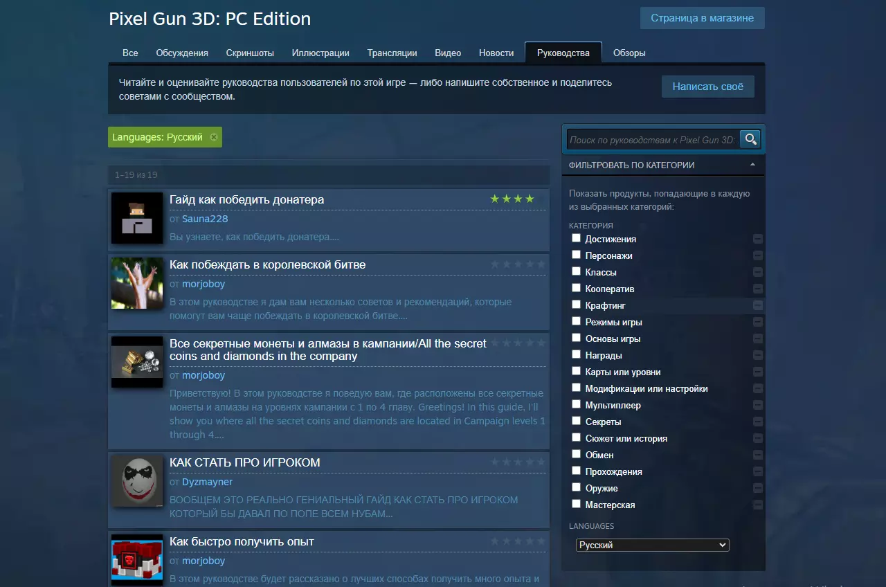
Task: Tick the Режимы игры checkbox
Action: 576,321
